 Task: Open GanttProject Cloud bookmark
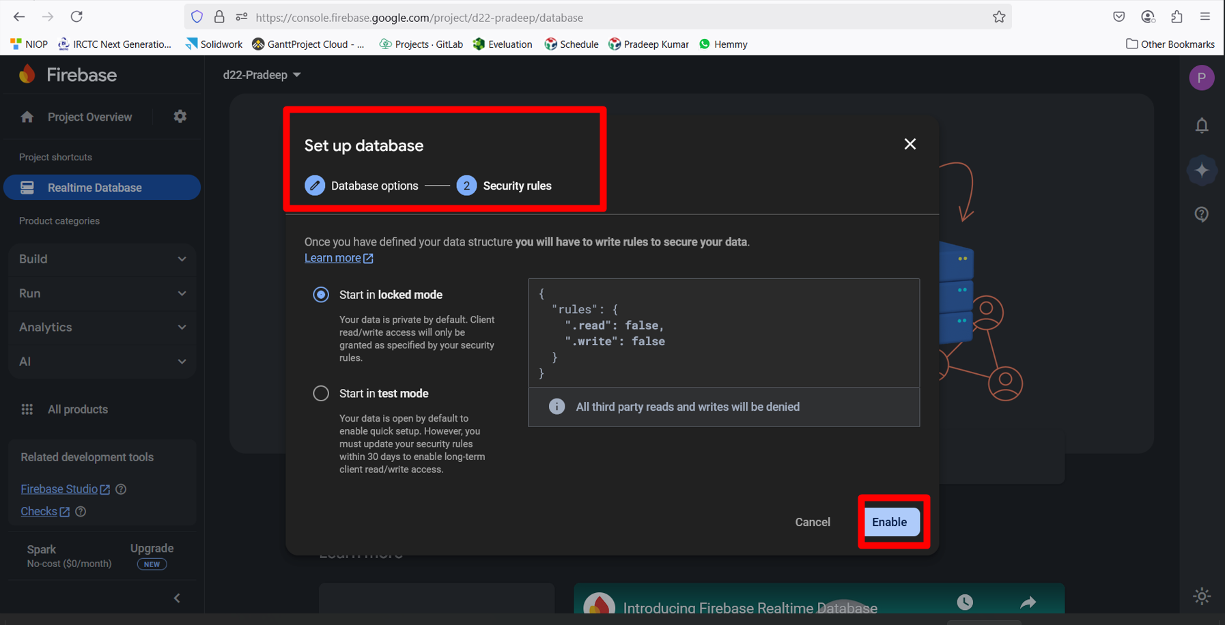[308, 44]
